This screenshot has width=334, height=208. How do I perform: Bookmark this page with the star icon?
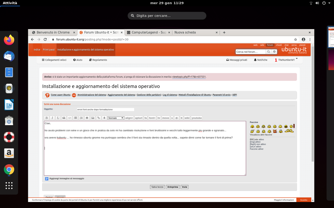[x=296, y=40]
